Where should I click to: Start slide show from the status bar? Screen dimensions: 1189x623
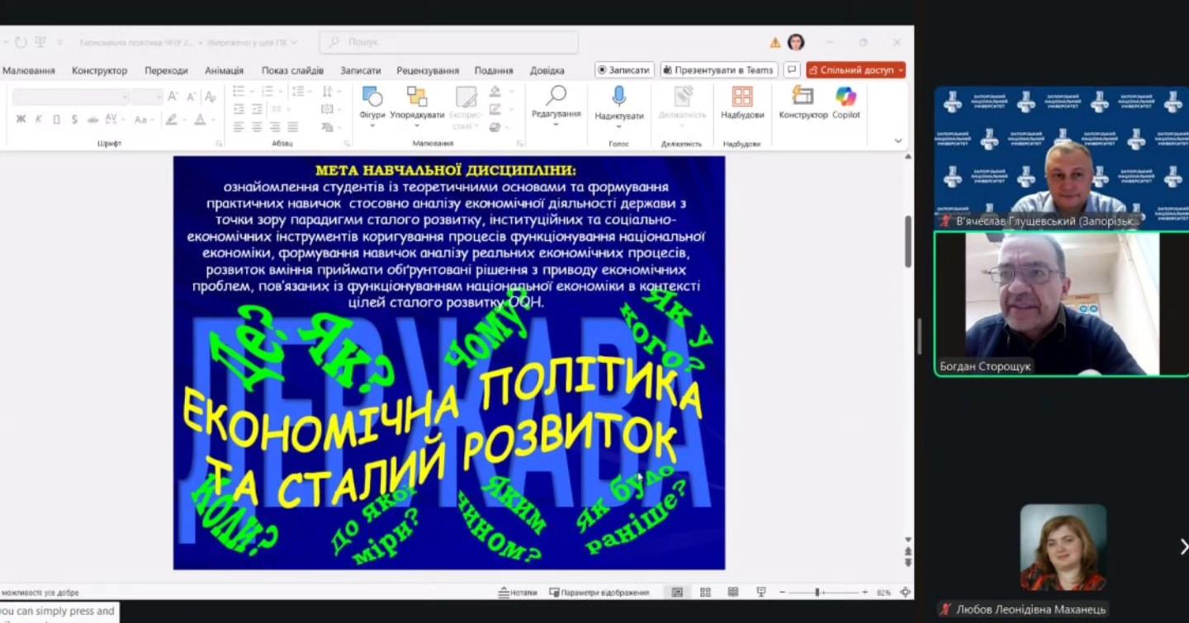coord(759,592)
